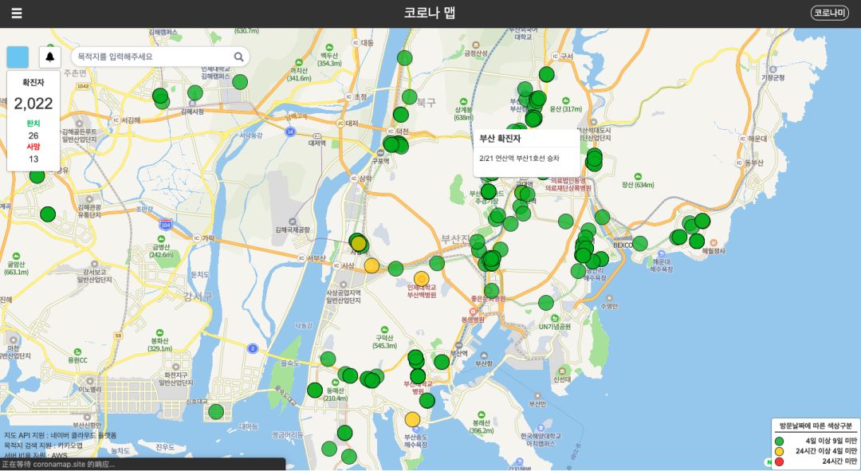Click green marker by 김해관광유통단지

48,214
